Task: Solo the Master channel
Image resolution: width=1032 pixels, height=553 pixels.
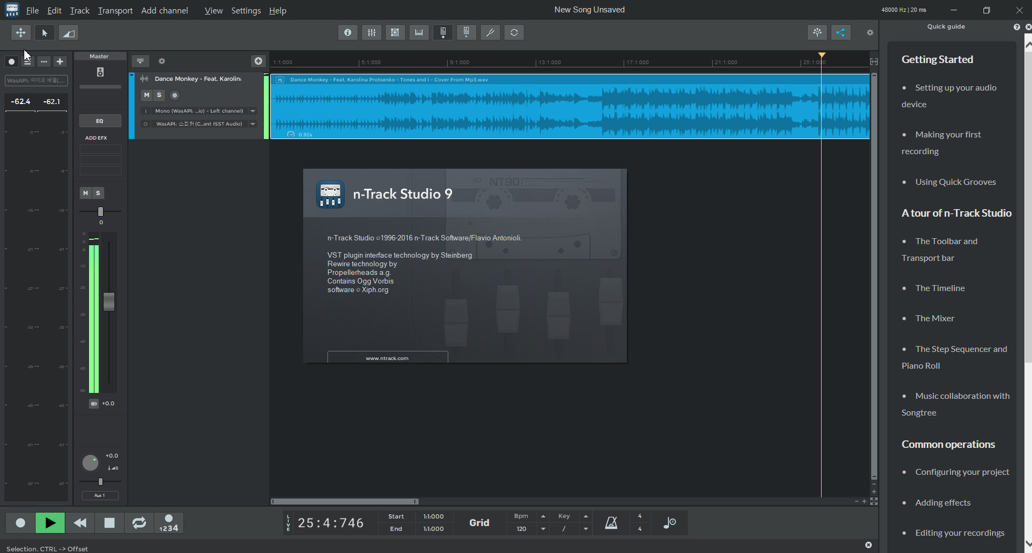Action: coord(98,193)
